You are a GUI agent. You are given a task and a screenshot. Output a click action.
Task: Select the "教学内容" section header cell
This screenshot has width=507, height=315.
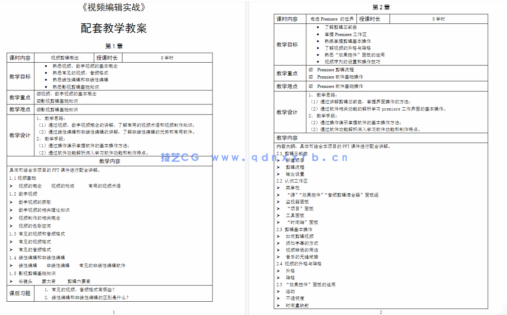[x=110, y=161]
